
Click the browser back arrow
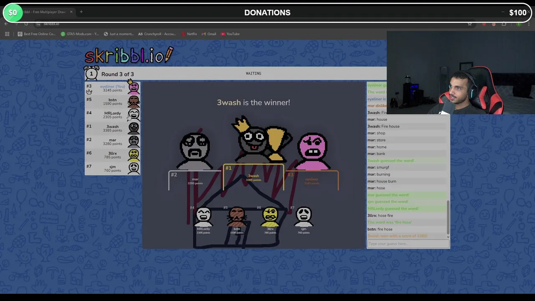(6, 24)
